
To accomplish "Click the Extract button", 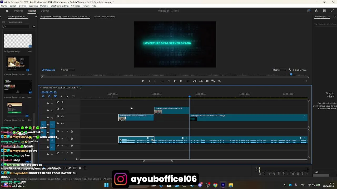I will (x=201, y=81).
